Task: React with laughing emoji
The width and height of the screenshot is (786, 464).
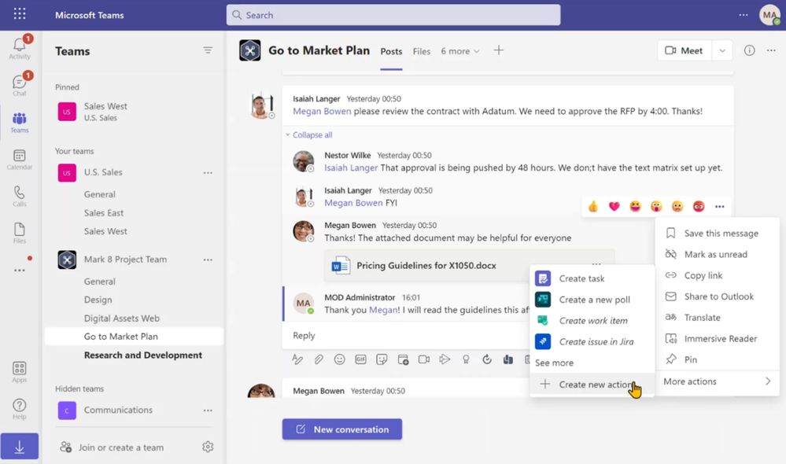Action: click(x=635, y=207)
